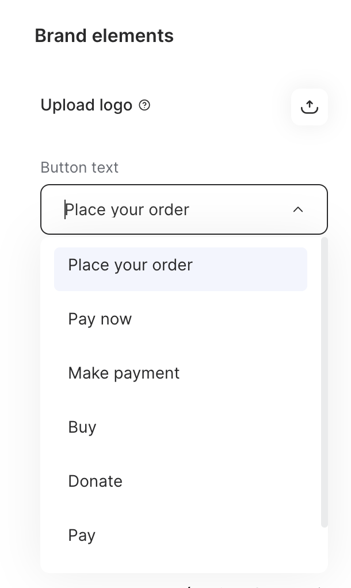Image resolution: width=351 pixels, height=588 pixels.
Task: Click the upward arrow inside the upload button
Action: click(309, 106)
